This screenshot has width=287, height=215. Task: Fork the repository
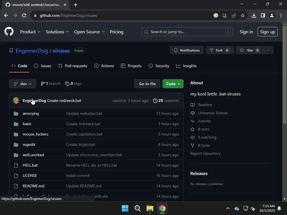[220, 50]
